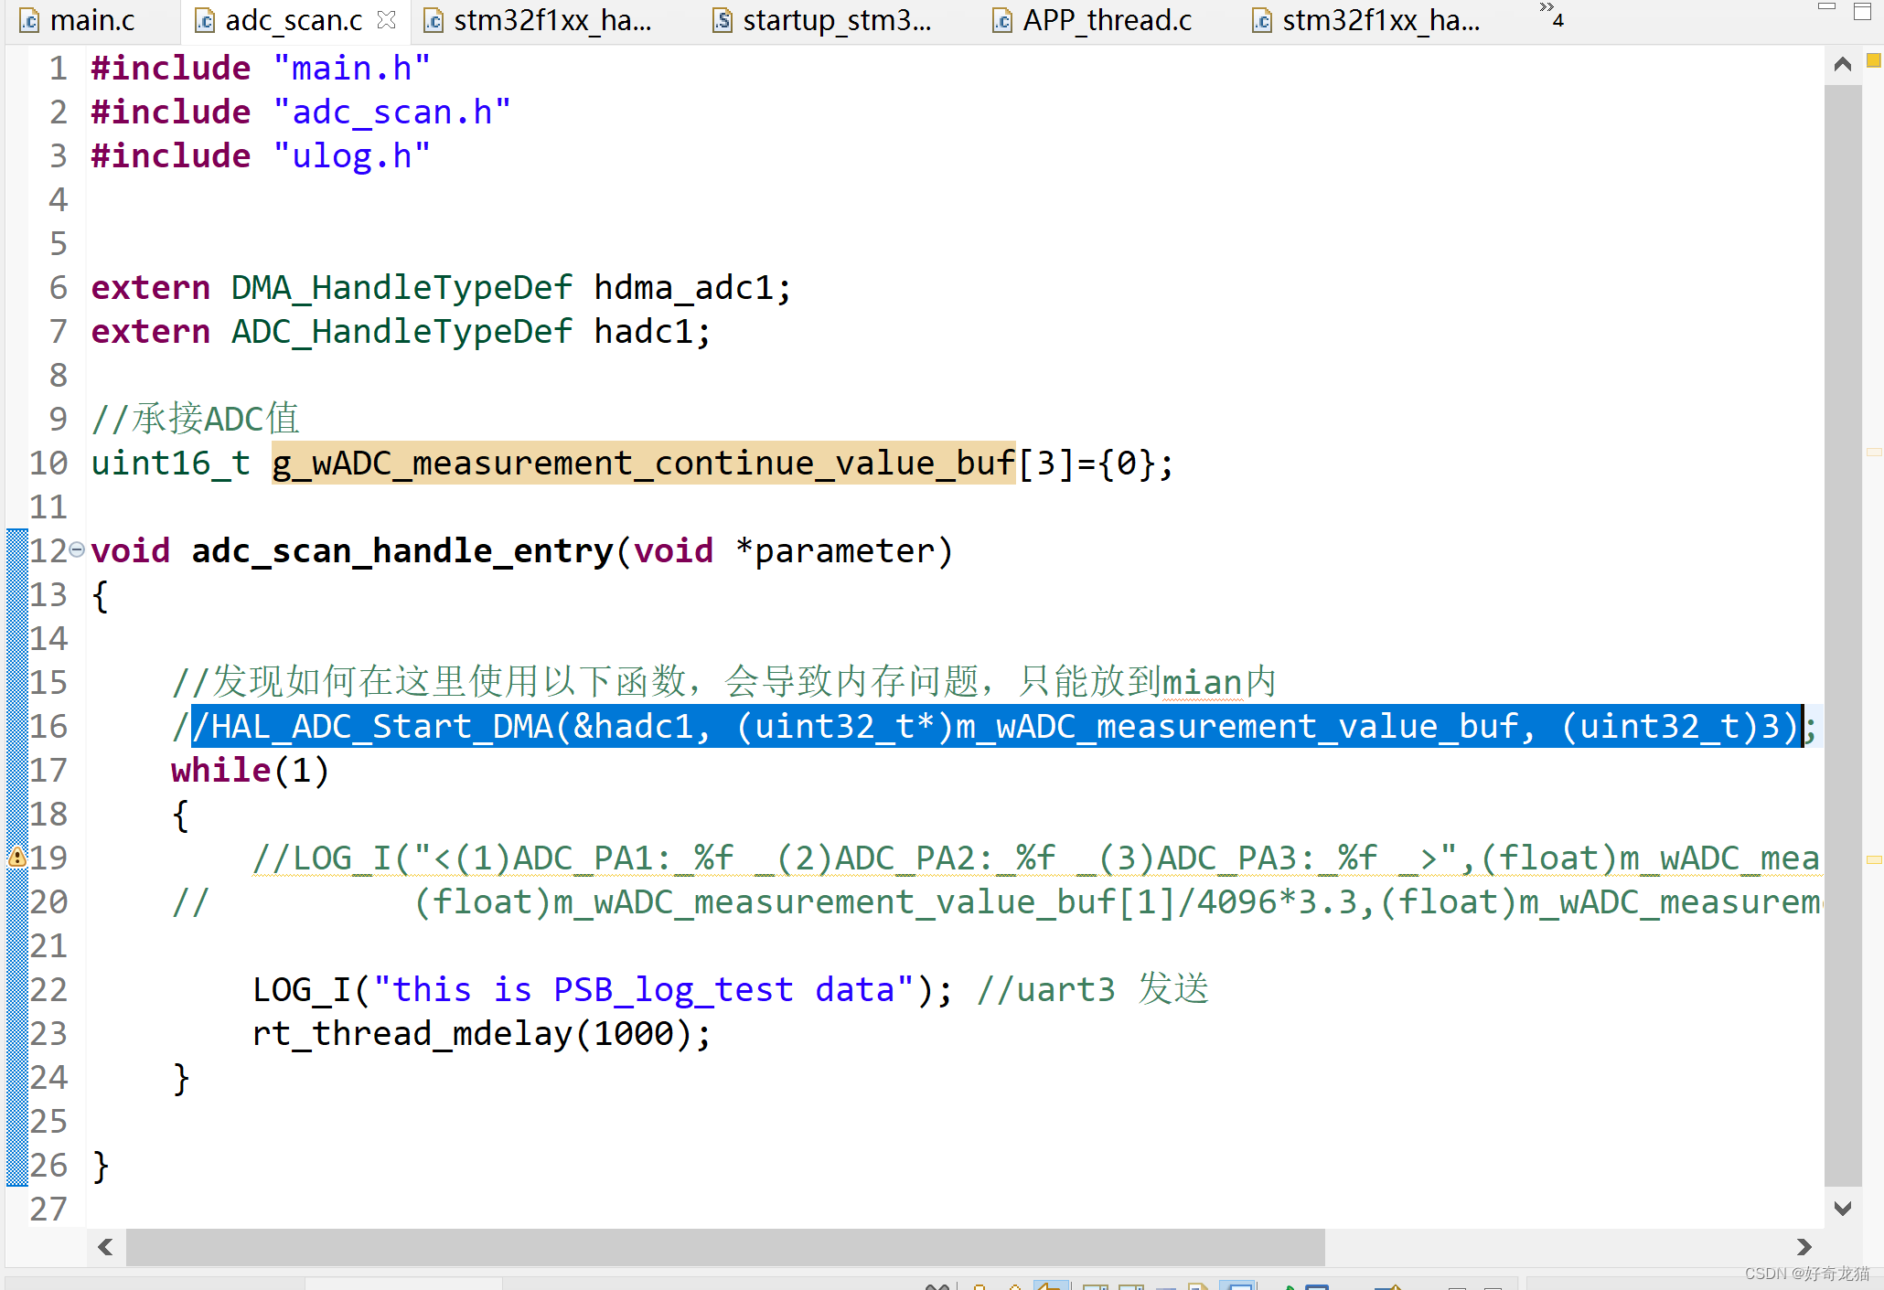Close the adc_scan.c editor tab
This screenshot has width=1884, height=1290.
pos(387,19)
